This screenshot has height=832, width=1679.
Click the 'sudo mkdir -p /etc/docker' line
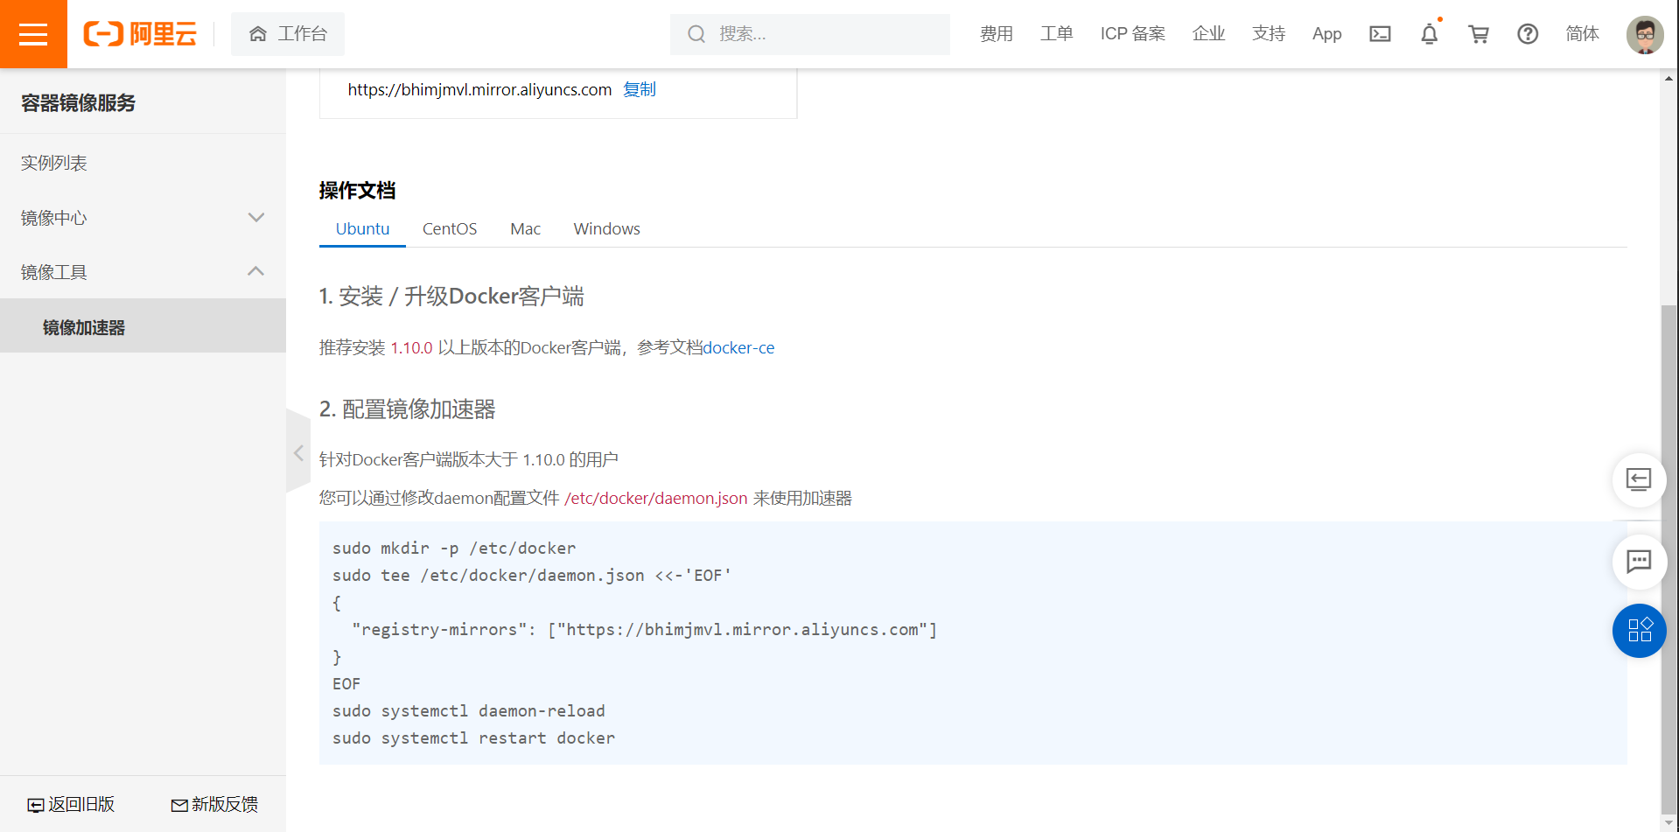[x=454, y=548]
